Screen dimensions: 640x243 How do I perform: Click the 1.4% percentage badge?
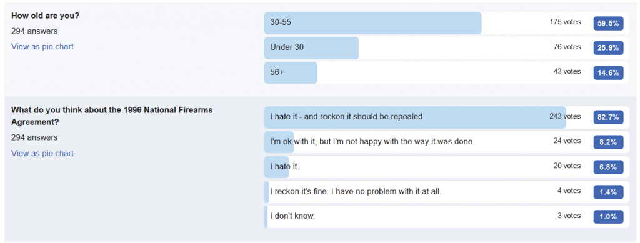[x=608, y=192]
